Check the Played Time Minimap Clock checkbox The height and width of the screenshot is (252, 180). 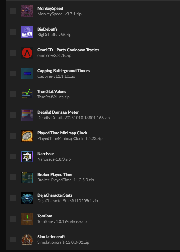pyautogui.click(x=13, y=136)
